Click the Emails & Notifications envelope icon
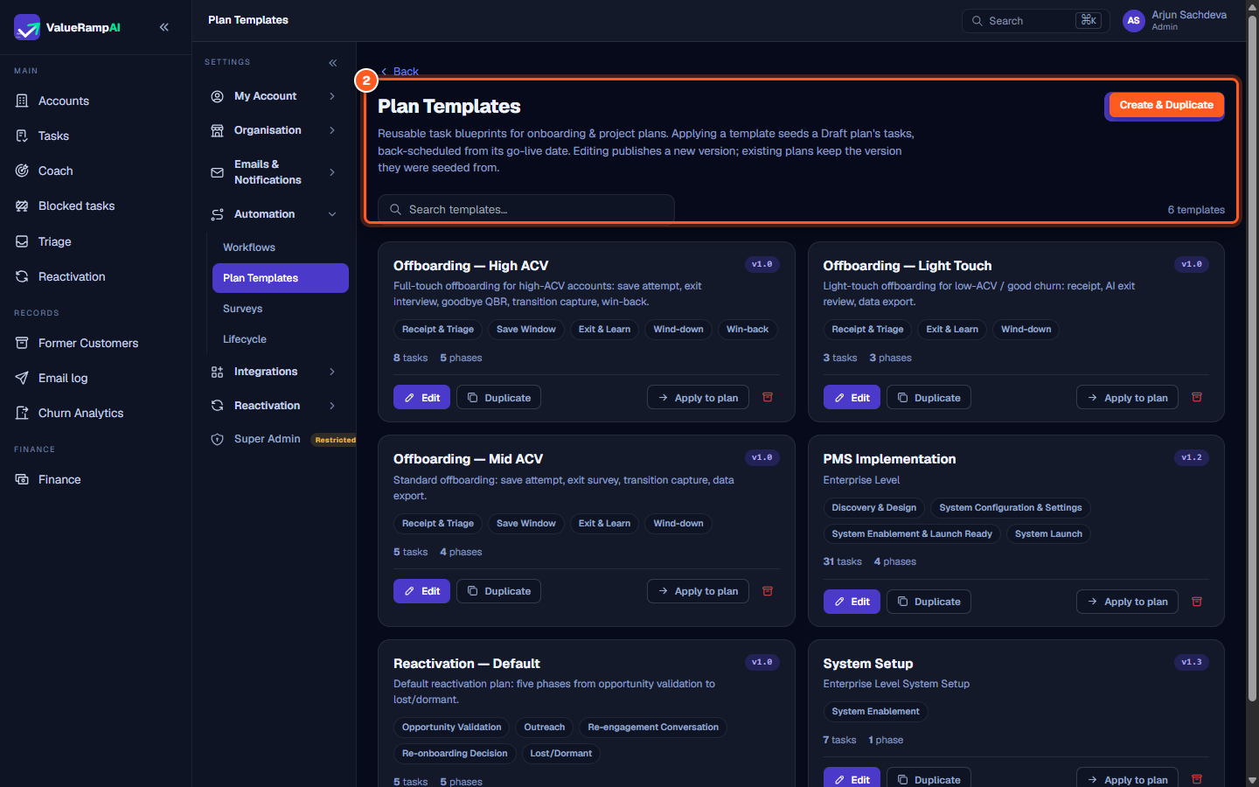This screenshot has height=787, width=1259. pos(217,172)
